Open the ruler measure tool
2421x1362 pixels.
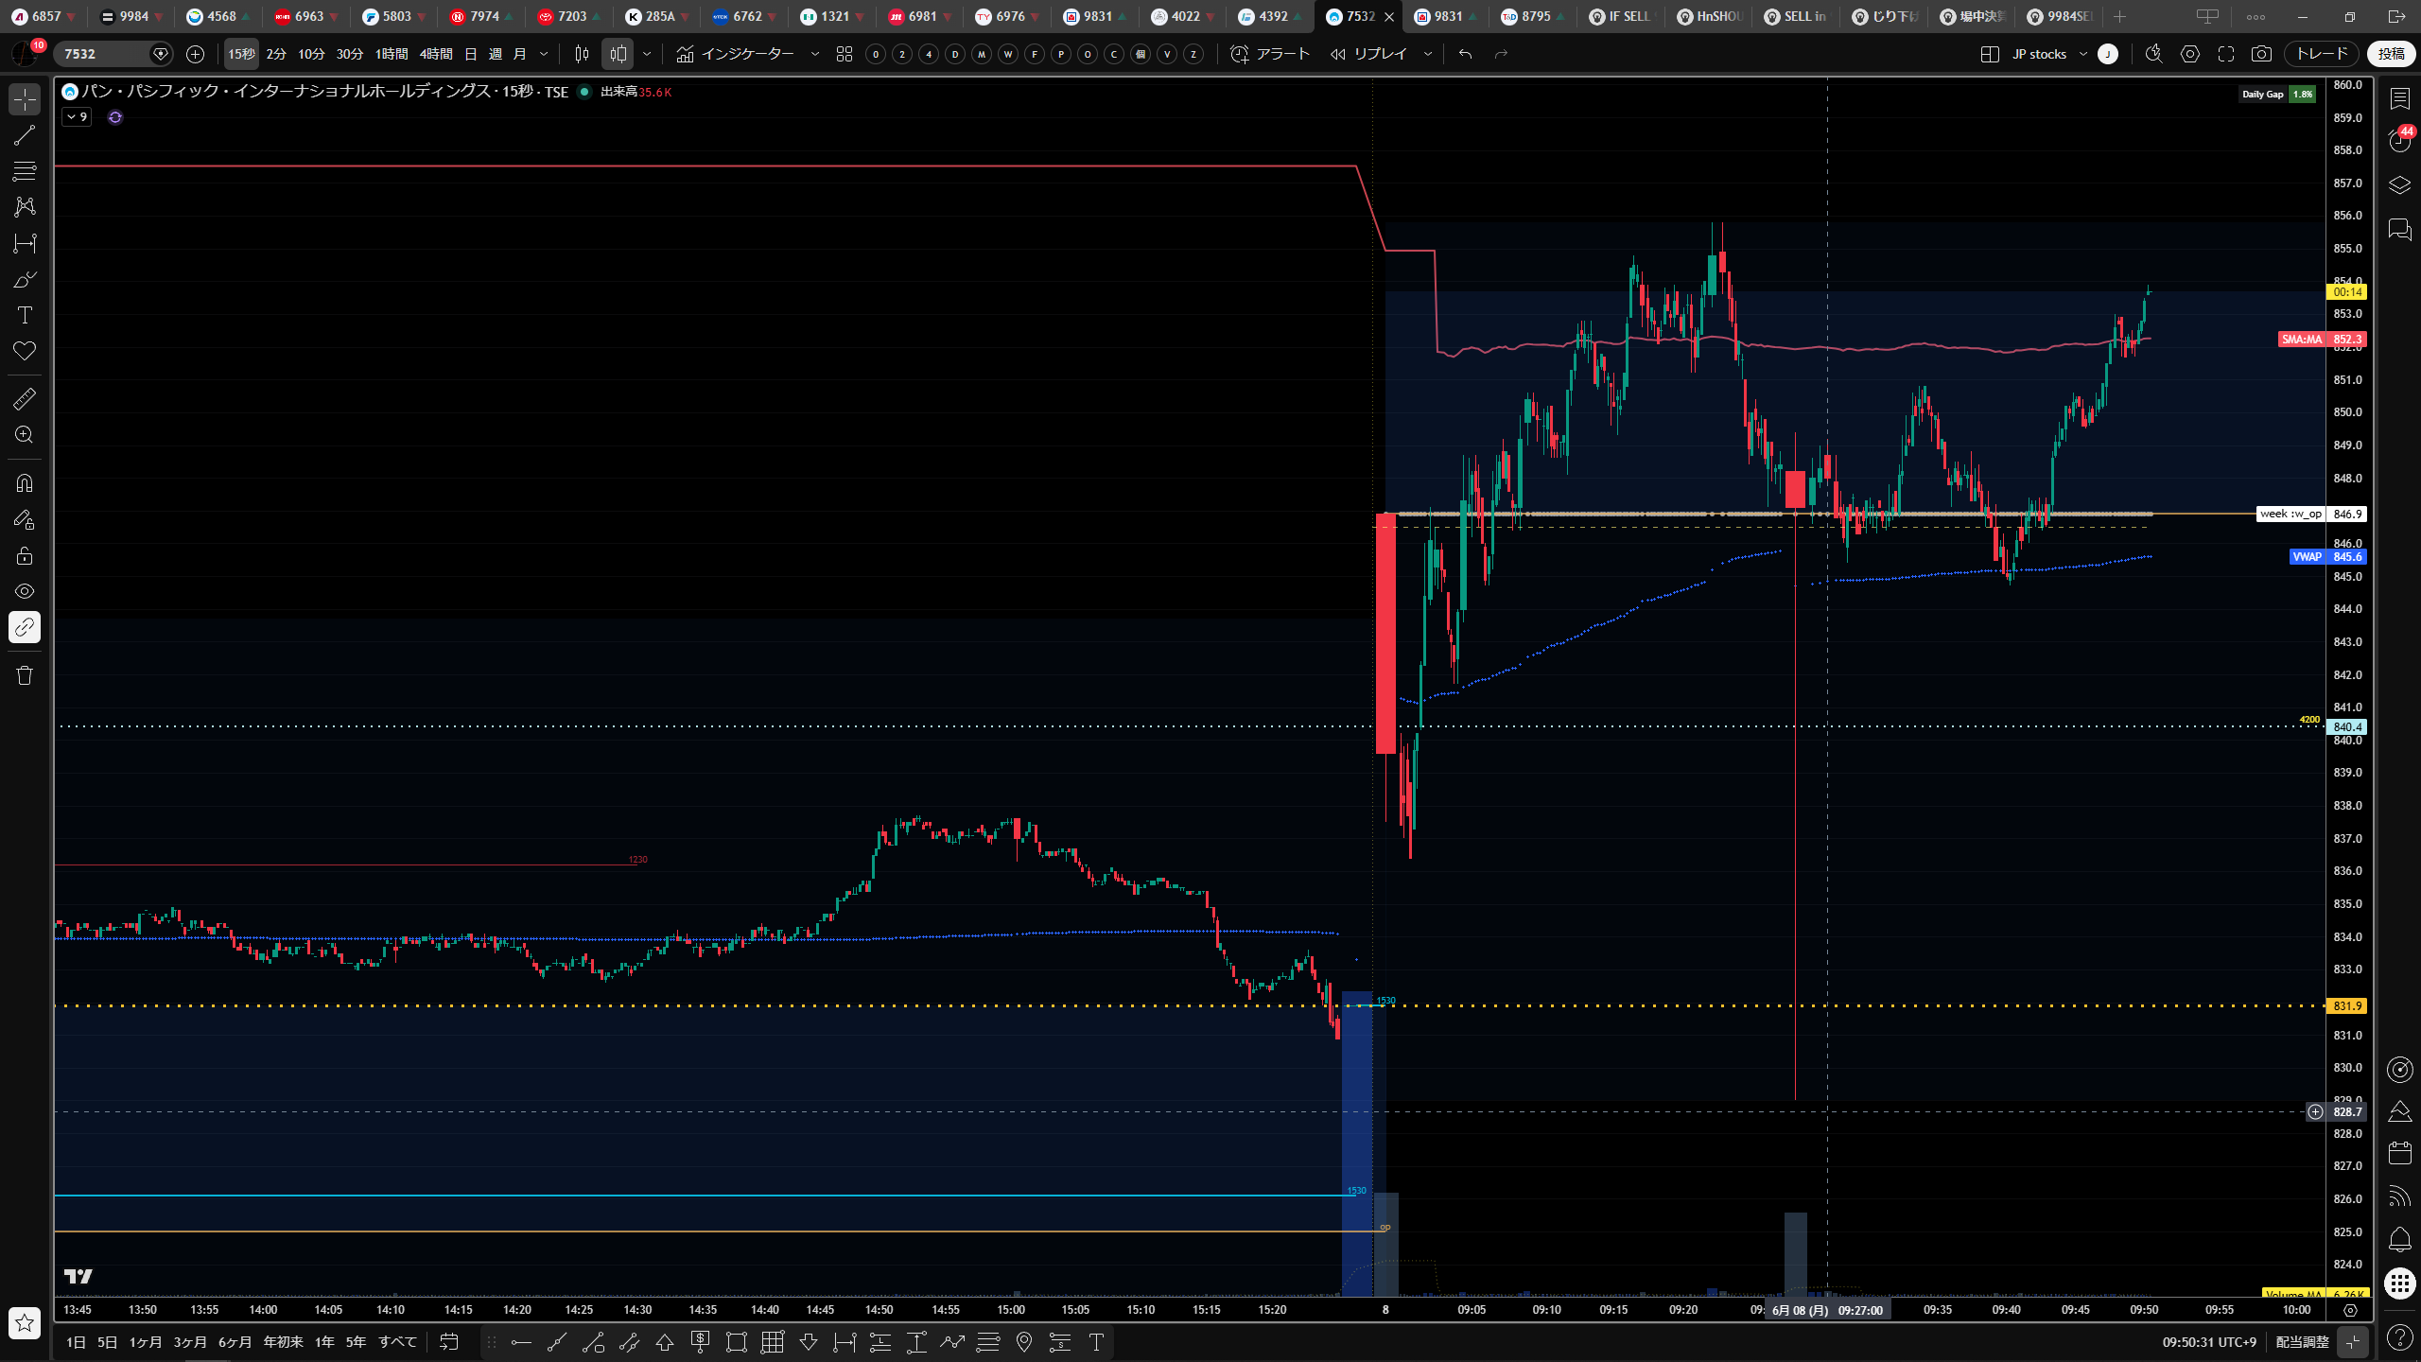pyautogui.click(x=25, y=399)
